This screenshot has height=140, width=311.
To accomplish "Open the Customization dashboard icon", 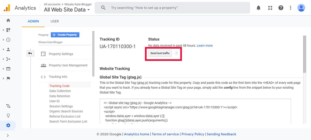I will tap(8, 30).
